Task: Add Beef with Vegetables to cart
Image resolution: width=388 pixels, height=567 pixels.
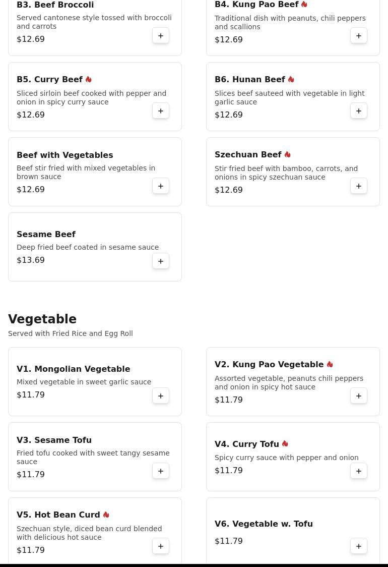Action: pyautogui.click(x=161, y=186)
